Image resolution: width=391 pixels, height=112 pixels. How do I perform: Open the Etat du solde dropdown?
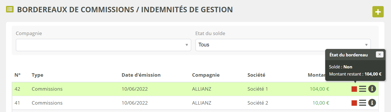[283, 45]
